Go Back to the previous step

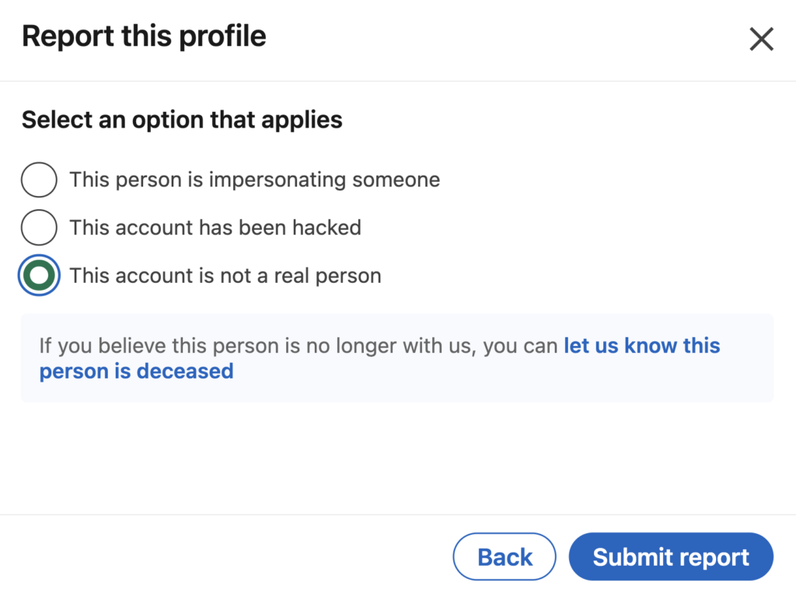(x=504, y=557)
